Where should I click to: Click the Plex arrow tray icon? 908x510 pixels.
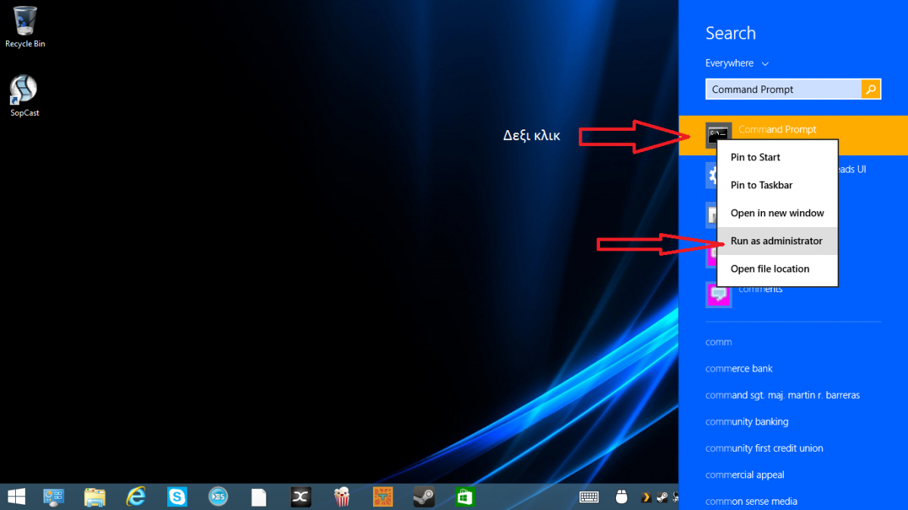646,497
